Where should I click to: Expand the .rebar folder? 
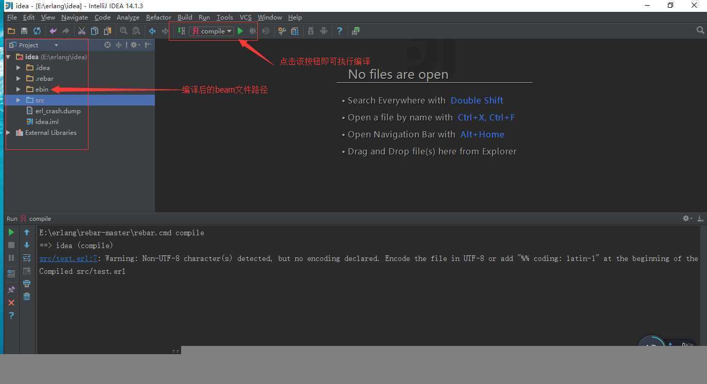pyautogui.click(x=19, y=78)
